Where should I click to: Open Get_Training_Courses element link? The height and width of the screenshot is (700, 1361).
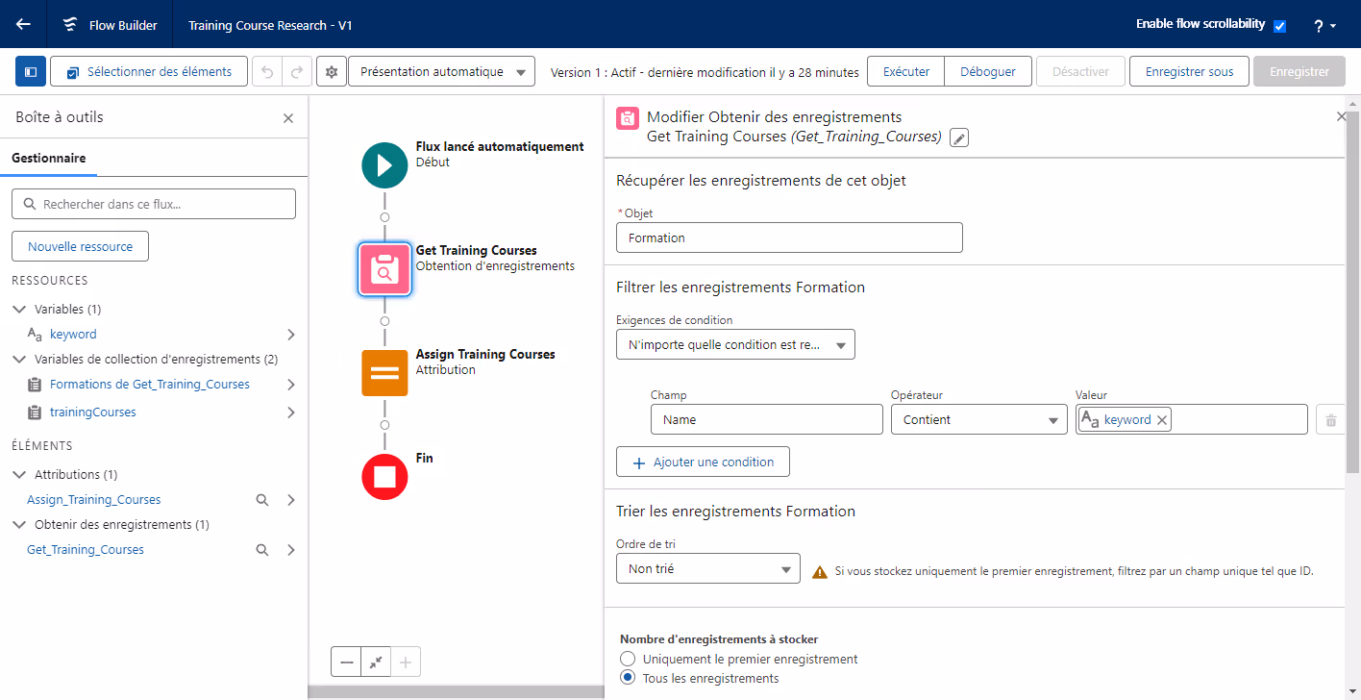pyautogui.click(x=86, y=550)
